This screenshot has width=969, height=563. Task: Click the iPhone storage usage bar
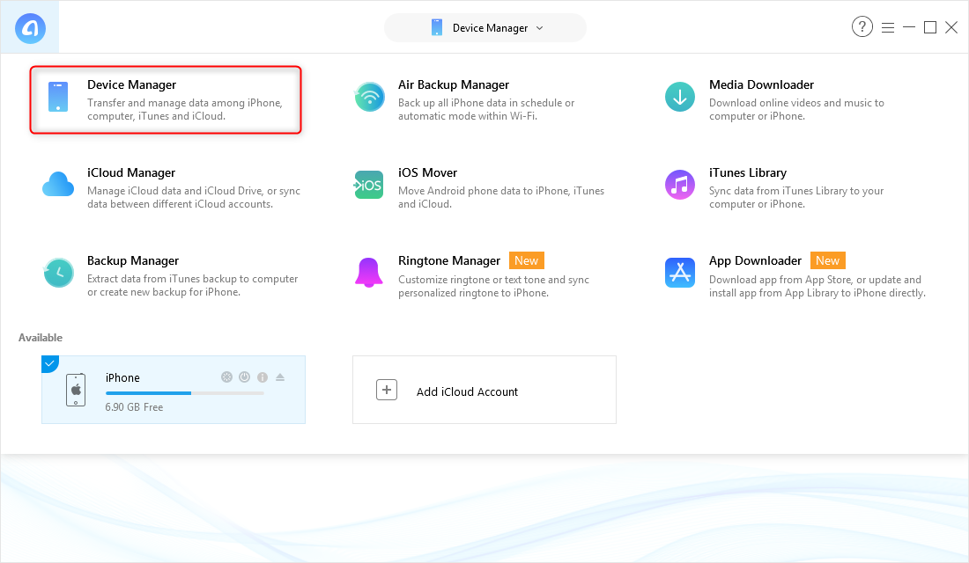pos(185,393)
